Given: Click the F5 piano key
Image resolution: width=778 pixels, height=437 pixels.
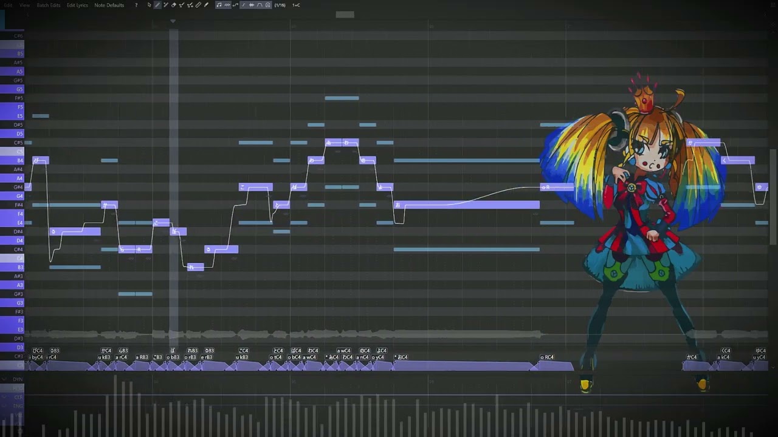Looking at the screenshot, I should [12, 107].
